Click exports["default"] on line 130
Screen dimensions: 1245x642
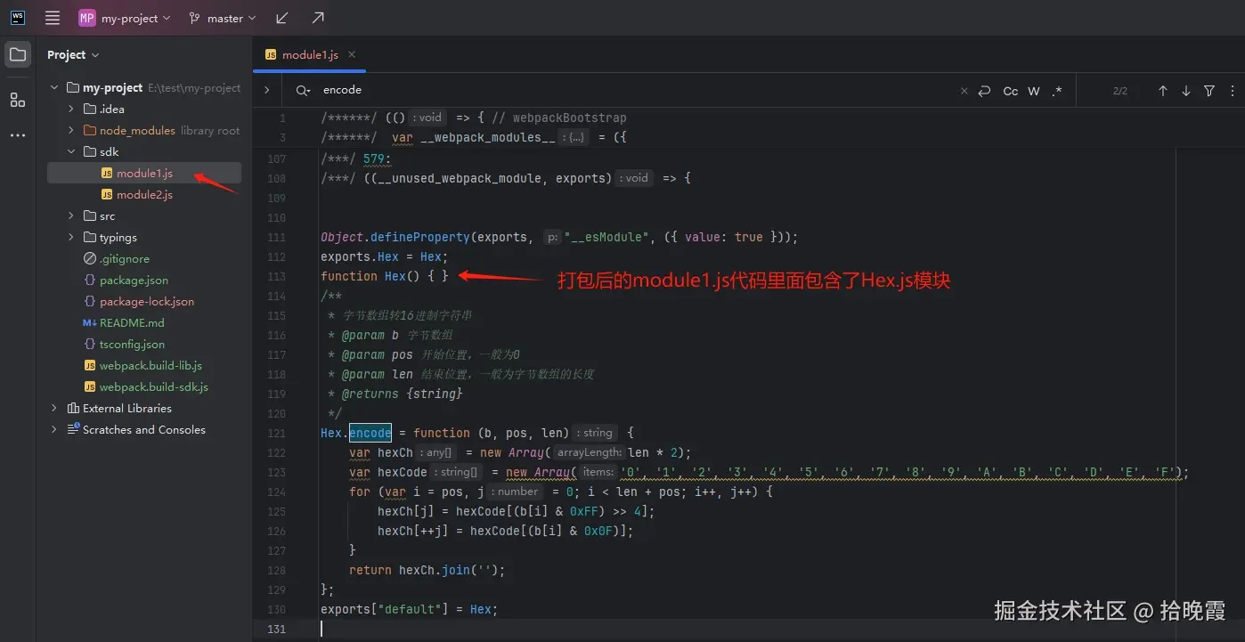pyautogui.click(x=391, y=609)
